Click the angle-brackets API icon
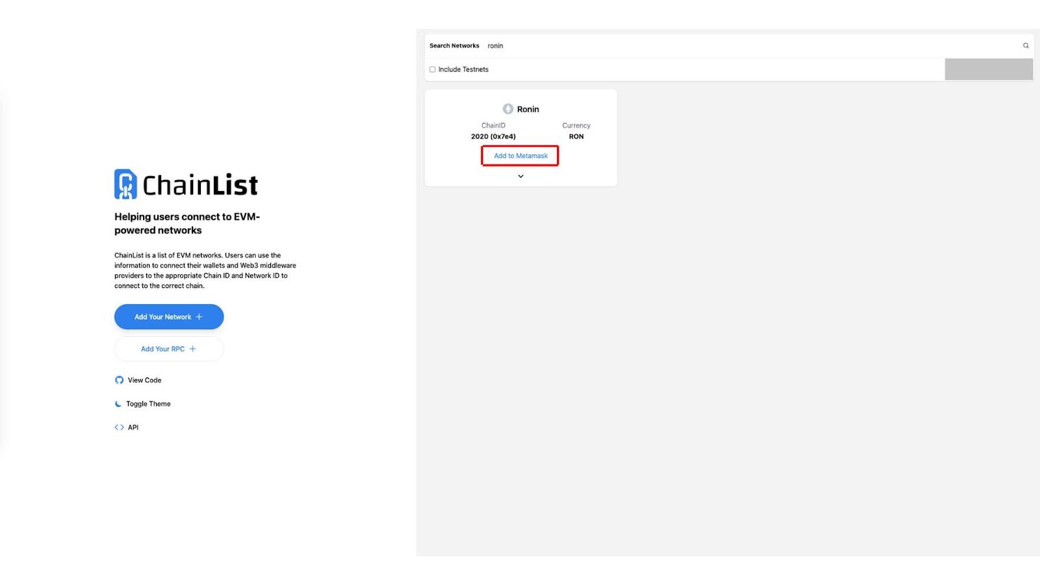The image size is (1040, 585). (x=119, y=428)
